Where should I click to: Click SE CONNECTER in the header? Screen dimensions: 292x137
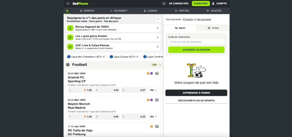point(179,4)
